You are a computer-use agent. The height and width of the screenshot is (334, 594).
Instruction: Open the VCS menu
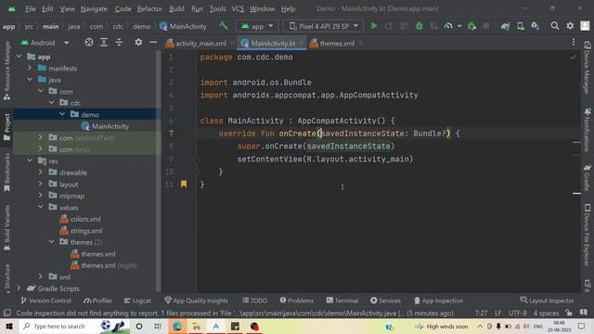(238, 8)
